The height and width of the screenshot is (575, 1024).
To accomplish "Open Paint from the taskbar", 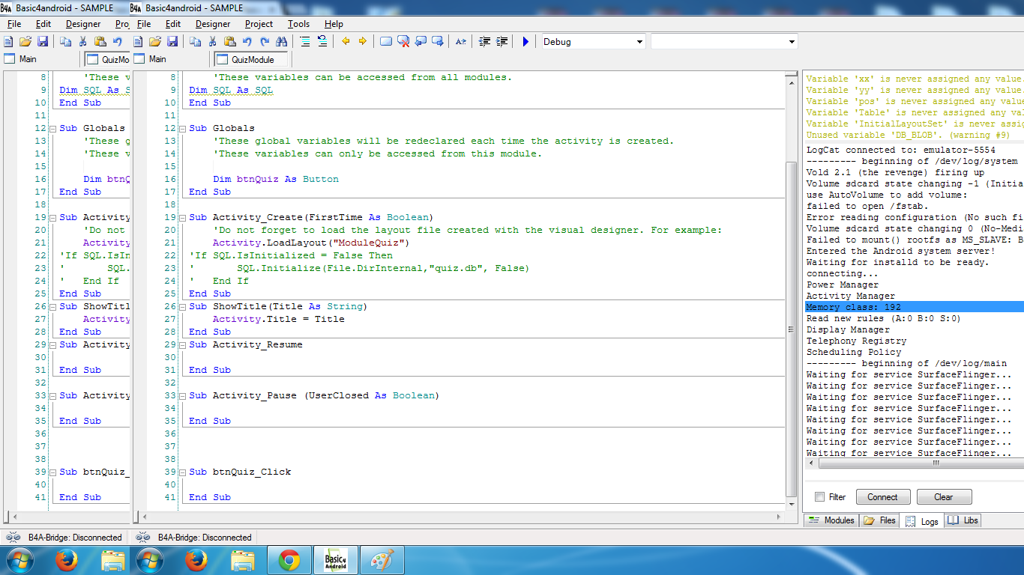I will 382,560.
